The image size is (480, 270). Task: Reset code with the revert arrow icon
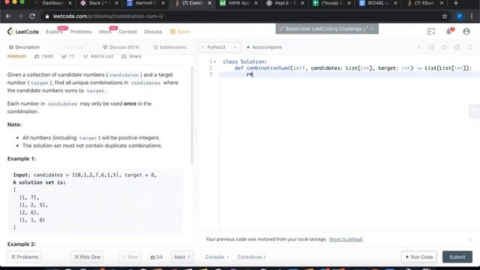444,47
